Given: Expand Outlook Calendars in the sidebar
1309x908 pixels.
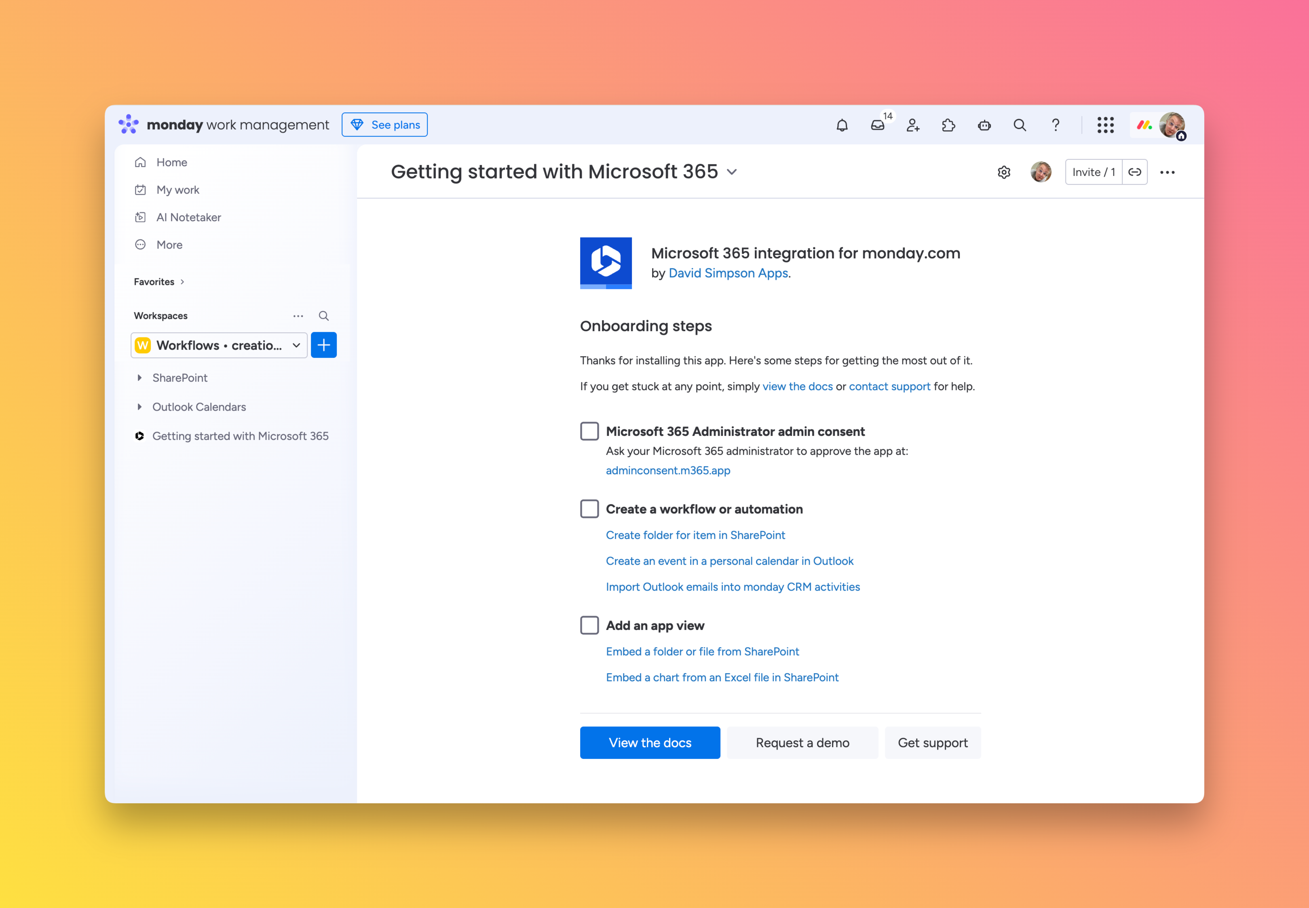Looking at the screenshot, I should [139, 407].
